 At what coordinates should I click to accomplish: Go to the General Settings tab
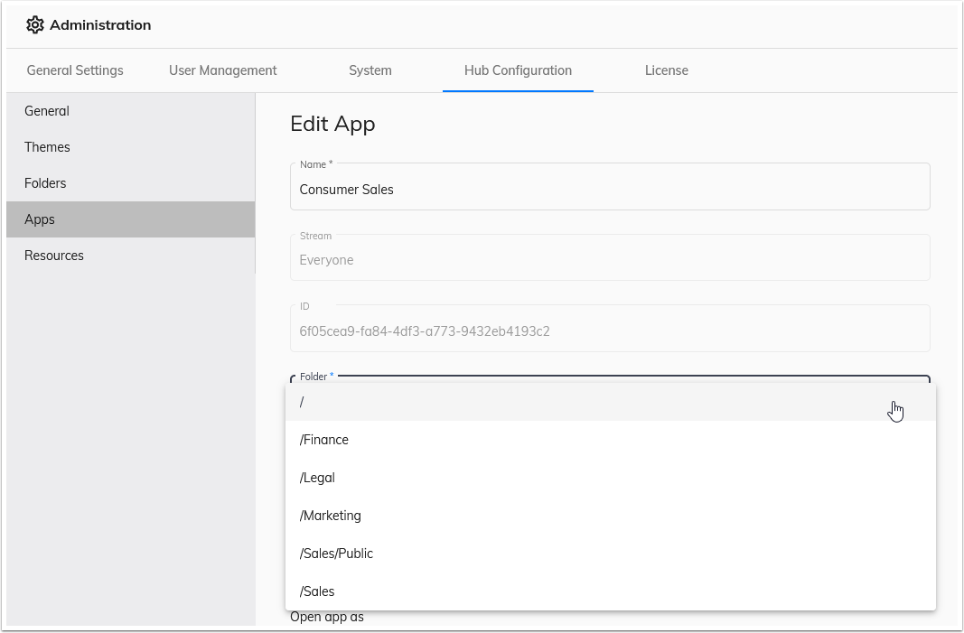(75, 70)
